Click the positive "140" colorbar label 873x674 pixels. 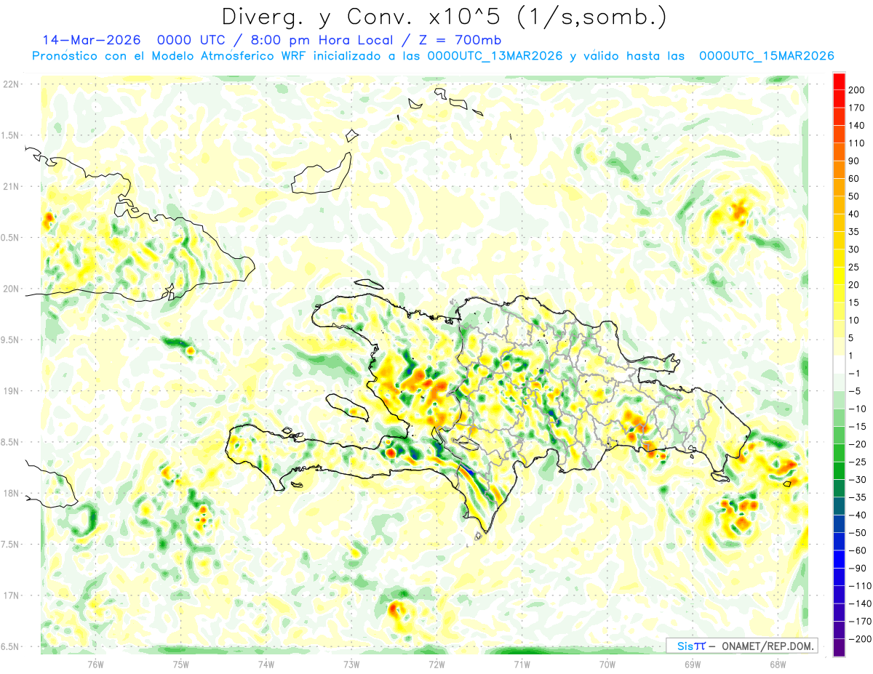856,126
